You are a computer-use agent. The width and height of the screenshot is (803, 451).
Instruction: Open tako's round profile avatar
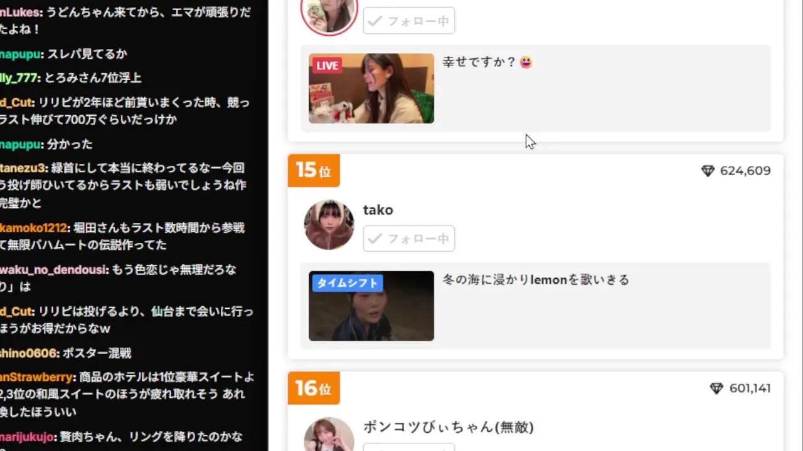pyautogui.click(x=329, y=225)
